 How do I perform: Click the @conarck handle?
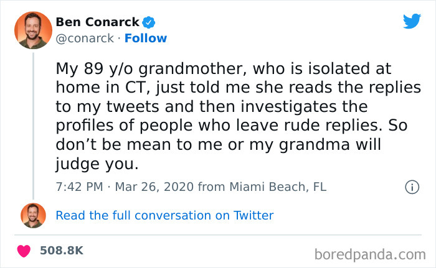click(84, 39)
